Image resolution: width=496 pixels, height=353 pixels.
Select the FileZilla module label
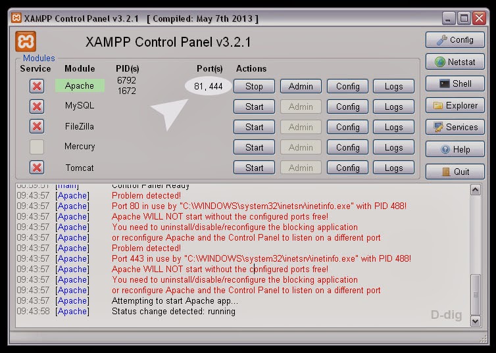[x=80, y=126]
